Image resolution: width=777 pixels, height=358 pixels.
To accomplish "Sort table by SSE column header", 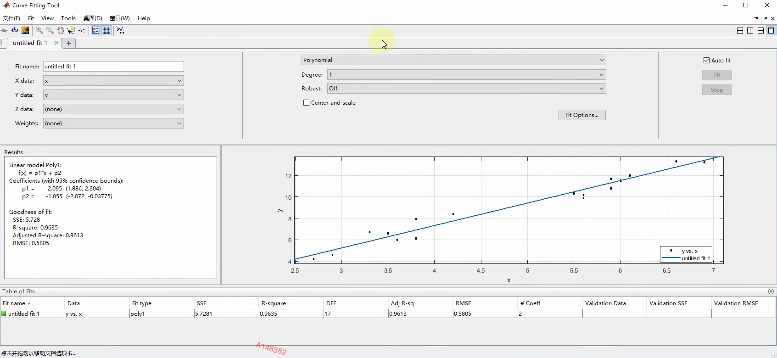I will [226, 303].
